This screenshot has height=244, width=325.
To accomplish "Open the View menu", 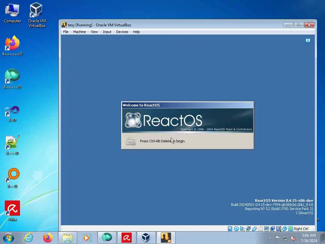I will [94, 32].
